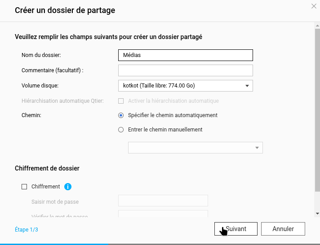The height and width of the screenshot is (245, 320).
Task: Click the scrollbar up arrow
Action: [x=317, y=26]
